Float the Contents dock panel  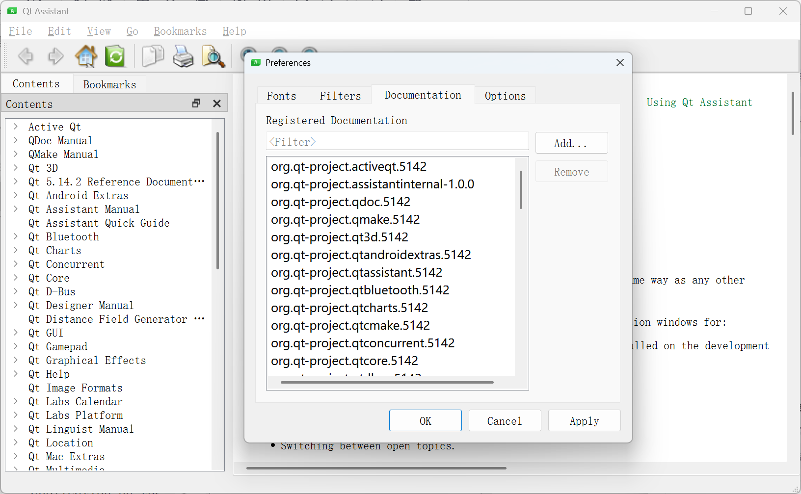pos(196,103)
